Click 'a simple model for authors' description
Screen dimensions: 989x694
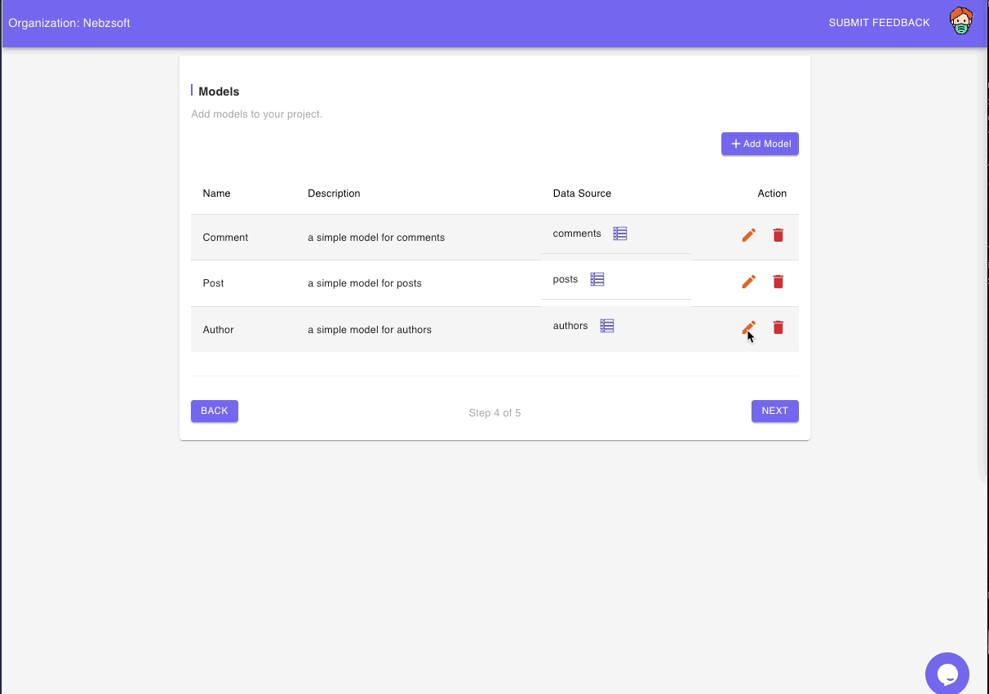[x=370, y=330]
